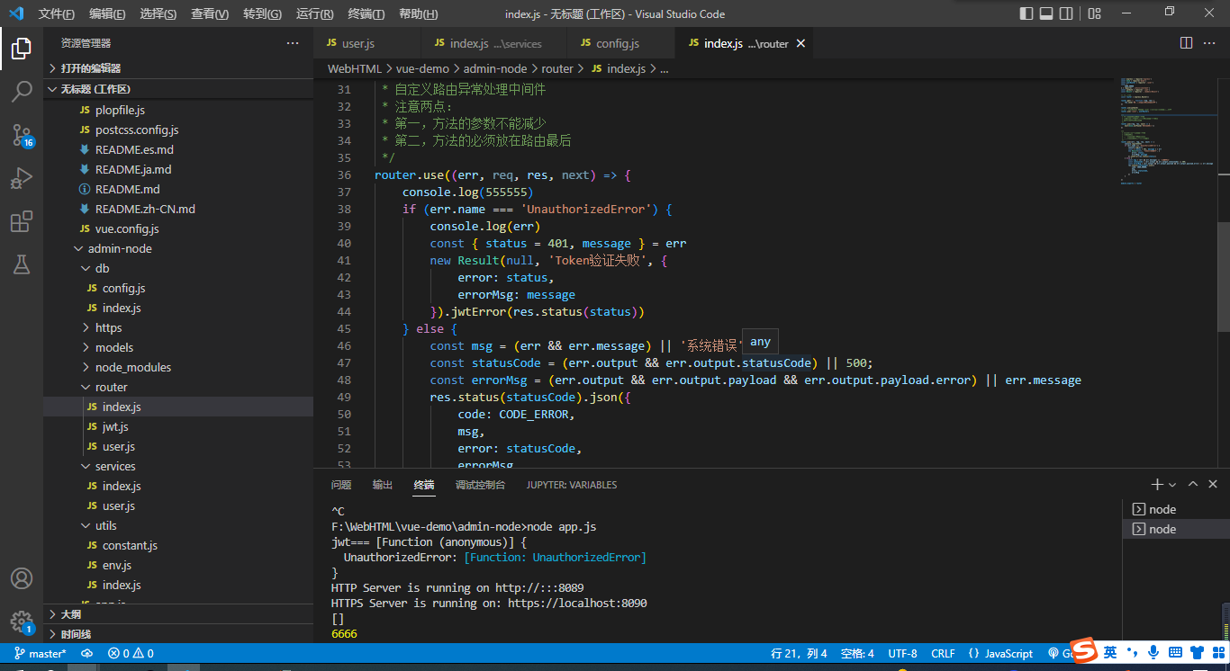Collapse the untitled workspace section
This screenshot has width=1230, height=671.
point(178,89)
